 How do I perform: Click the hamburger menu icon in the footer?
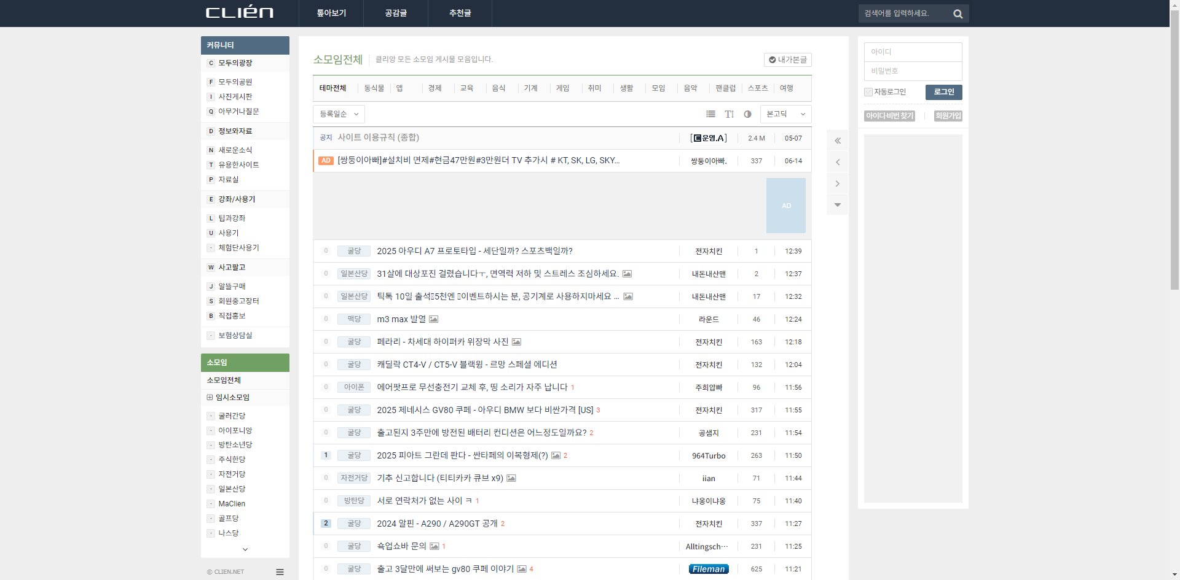280,571
